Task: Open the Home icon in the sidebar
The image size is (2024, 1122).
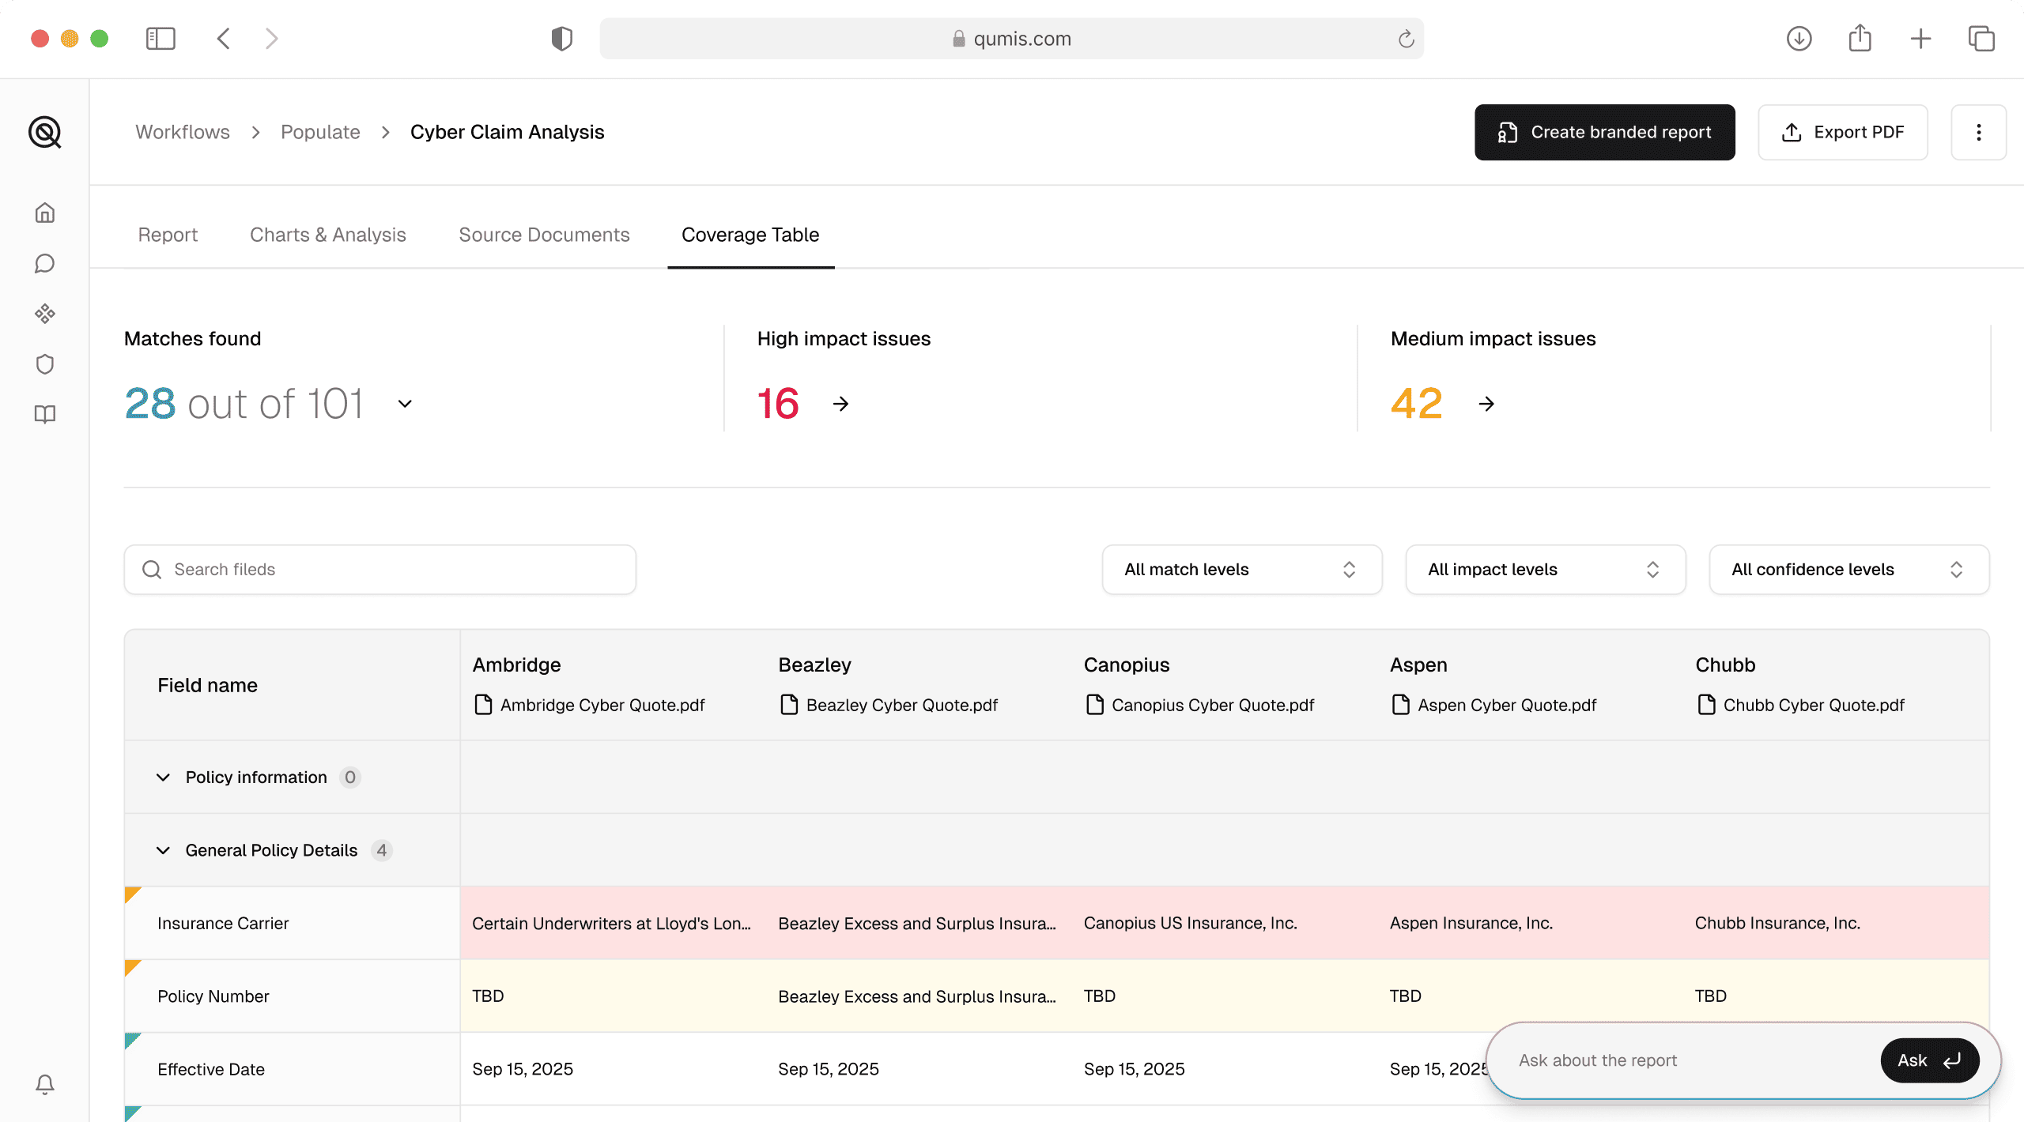Action: 45,212
